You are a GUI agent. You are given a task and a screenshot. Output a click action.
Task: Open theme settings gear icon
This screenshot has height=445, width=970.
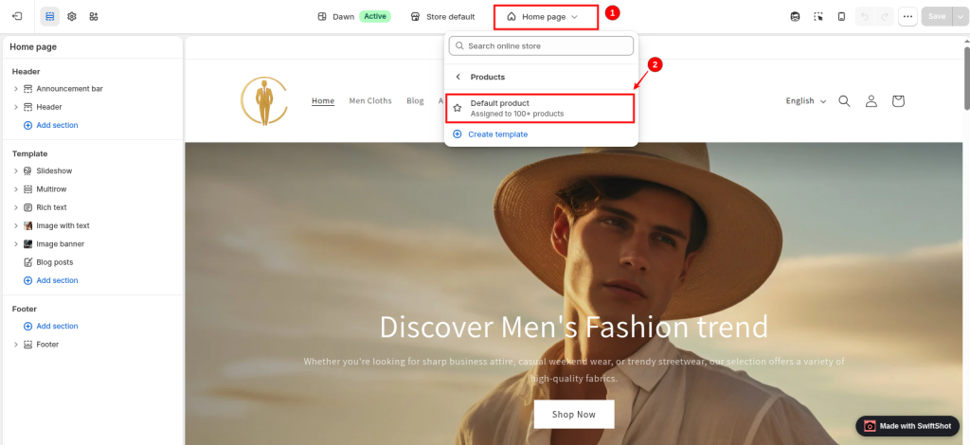click(x=72, y=17)
